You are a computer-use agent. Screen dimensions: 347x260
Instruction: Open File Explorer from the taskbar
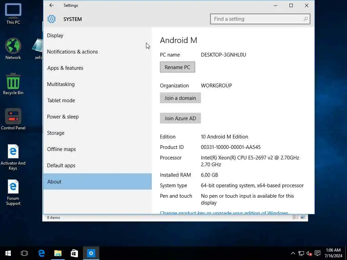tap(58, 253)
